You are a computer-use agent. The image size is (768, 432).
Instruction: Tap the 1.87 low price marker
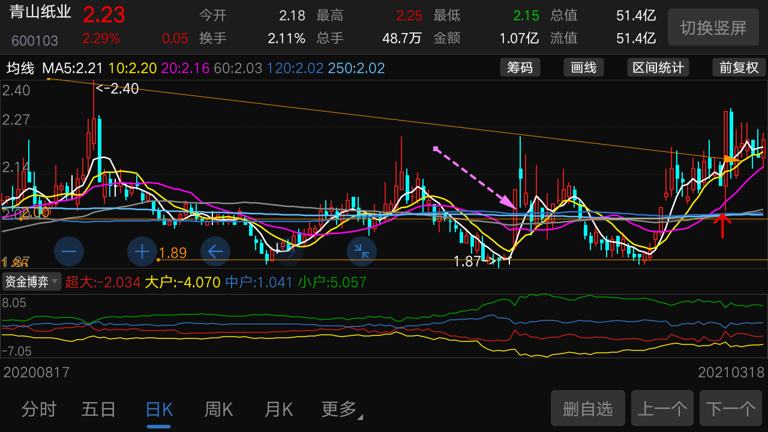(x=475, y=262)
